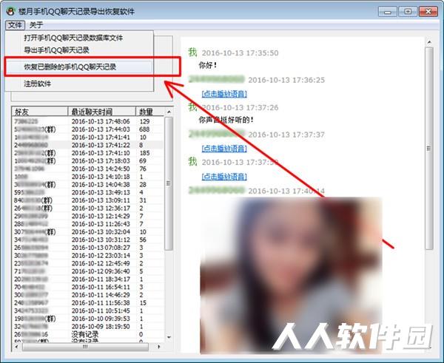444x363 pixels.
Task: Select group row dated 2016-10-13 14:04:38
Action: [x=87, y=185]
